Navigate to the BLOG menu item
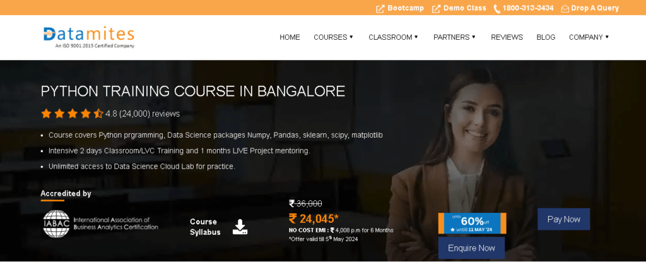The width and height of the screenshot is (646, 262). coord(546,37)
